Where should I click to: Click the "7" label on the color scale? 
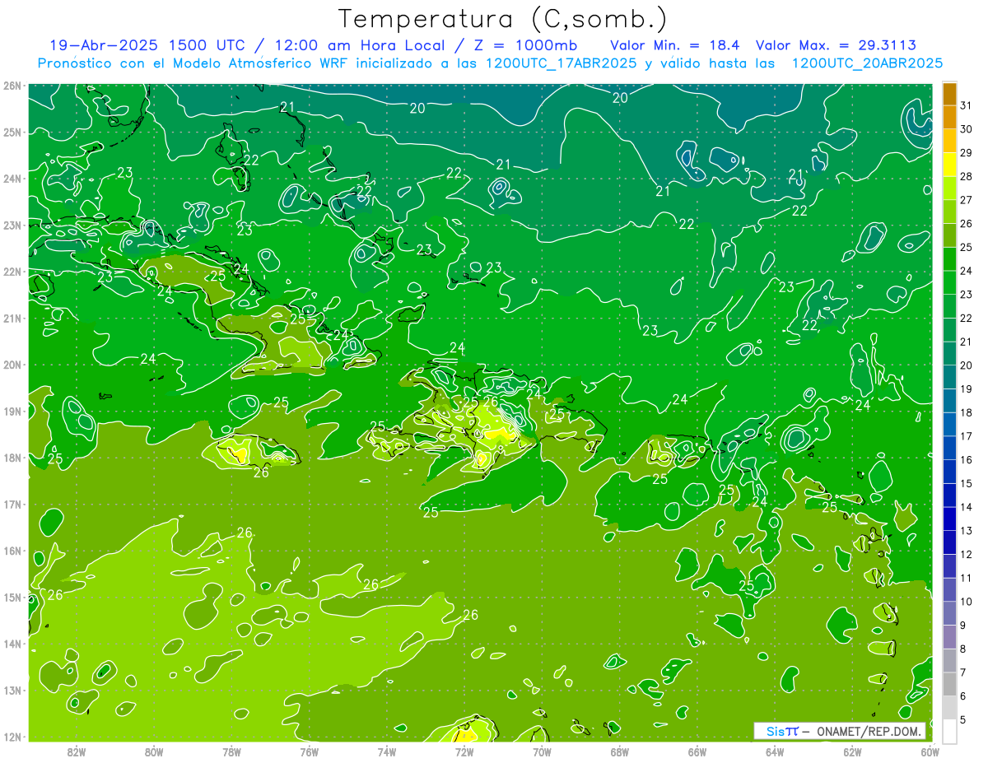point(963,672)
